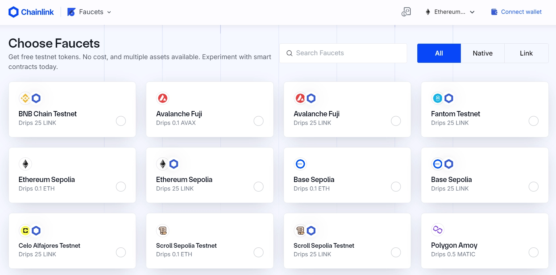556x275 pixels.
Task: Switch to the Native filter tab
Action: tap(482, 53)
